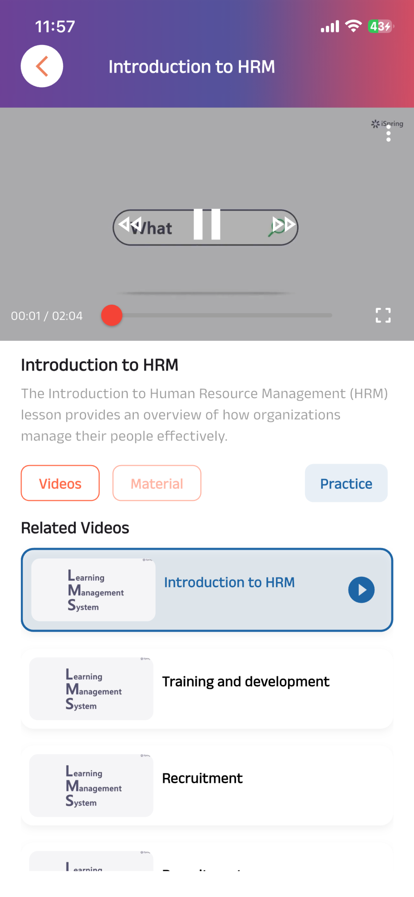Viewport: 414px width, 897px height.
Task: Click the lesson description paragraph
Action: [x=205, y=415]
